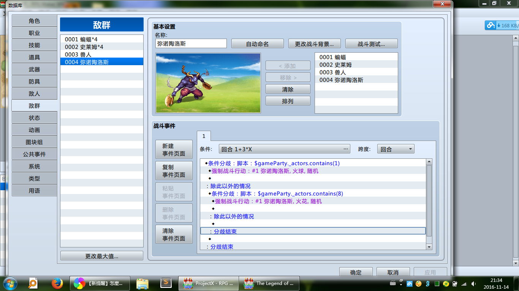The height and width of the screenshot is (291, 519).
Task: Switch to the 状态 tab
Action: click(x=34, y=117)
